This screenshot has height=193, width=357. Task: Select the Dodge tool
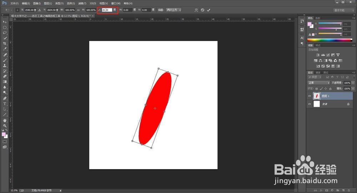pos(5,93)
